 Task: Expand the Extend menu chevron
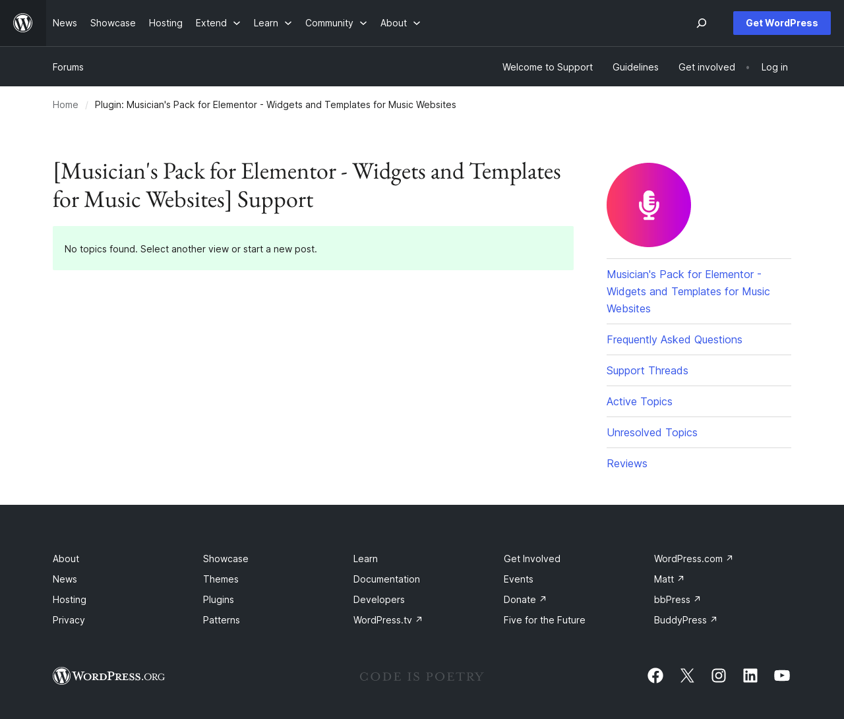(237, 23)
